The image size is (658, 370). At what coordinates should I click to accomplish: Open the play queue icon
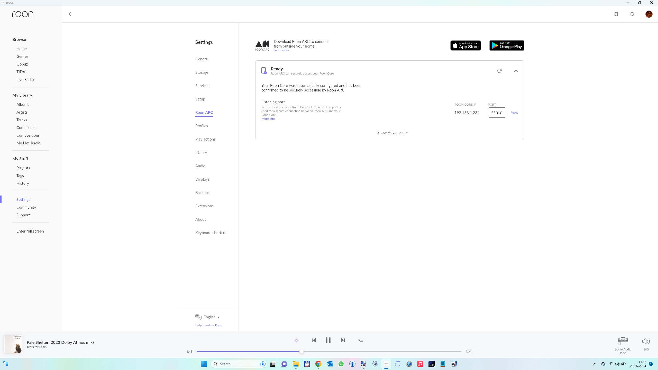[x=361, y=340]
